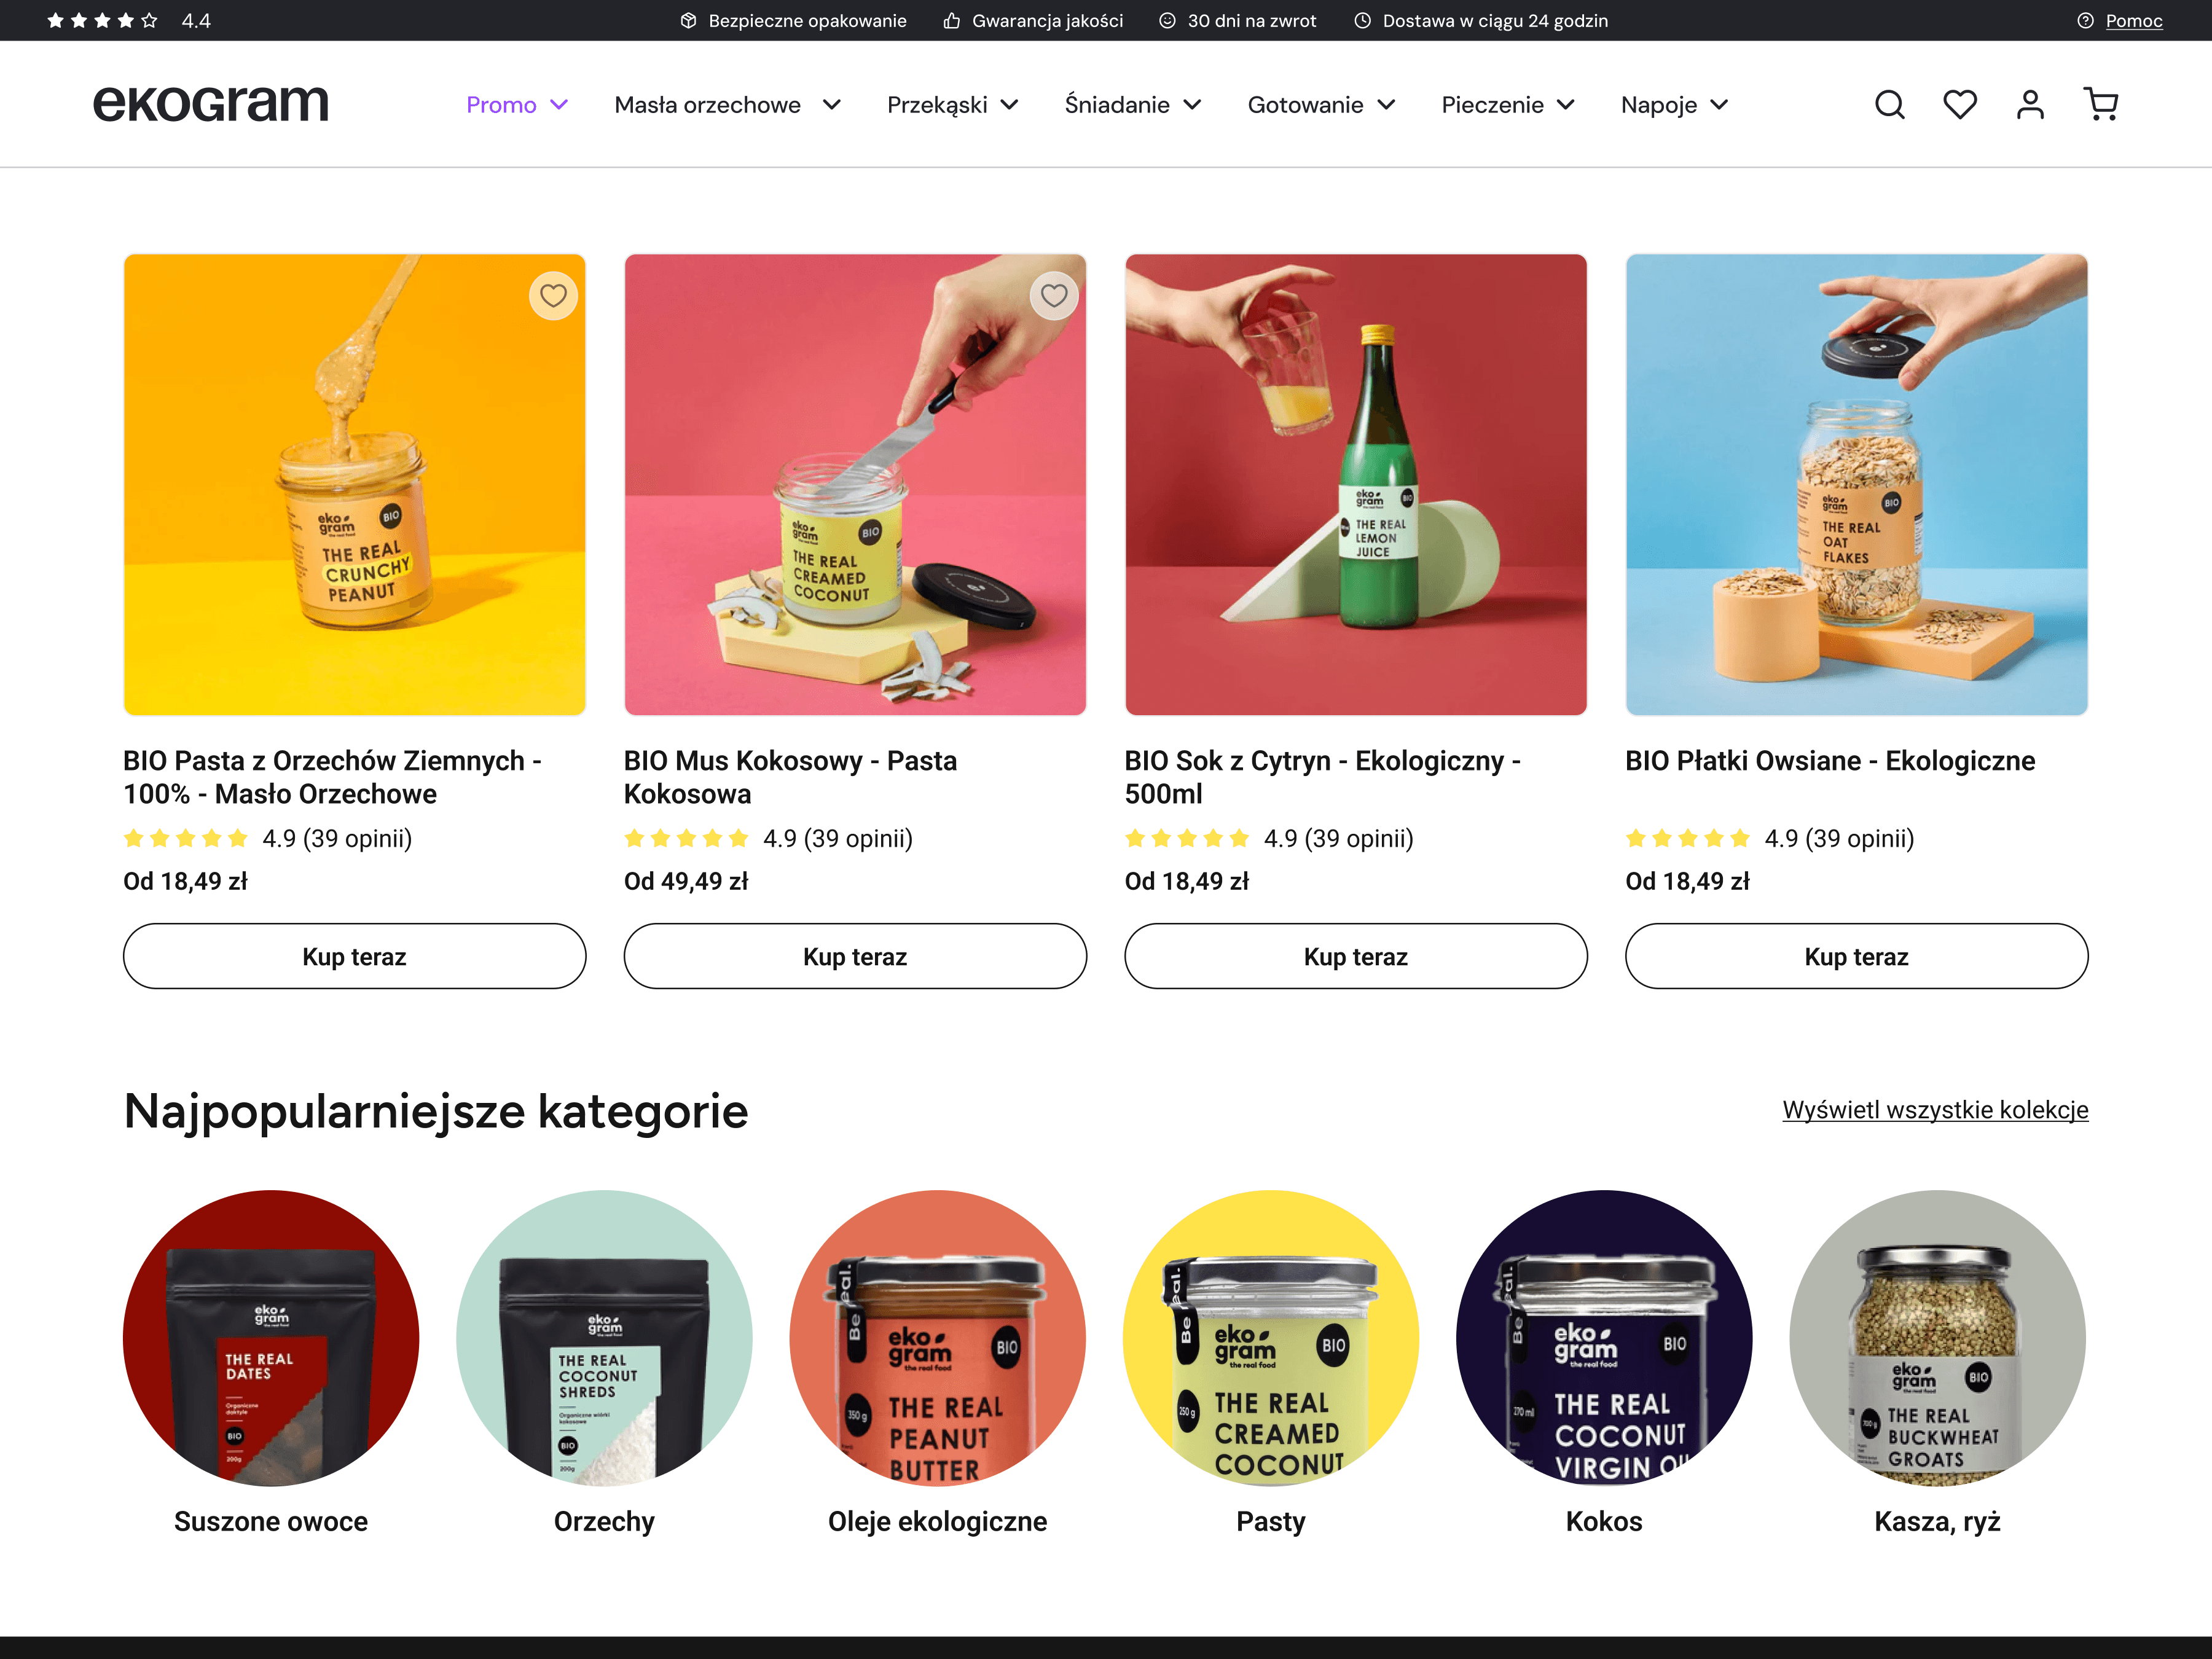Click the help circle icon beside Pomoc
The height and width of the screenshot is (1659, 2212).
click(x=2085, y=21)
